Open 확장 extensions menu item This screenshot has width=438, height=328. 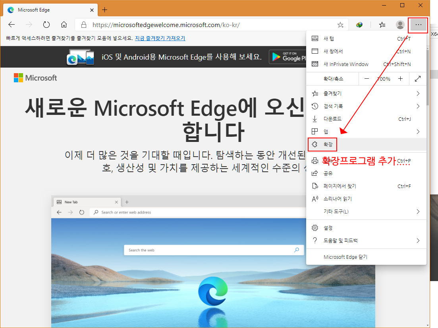pyautogui.click(x=366, y=144)
